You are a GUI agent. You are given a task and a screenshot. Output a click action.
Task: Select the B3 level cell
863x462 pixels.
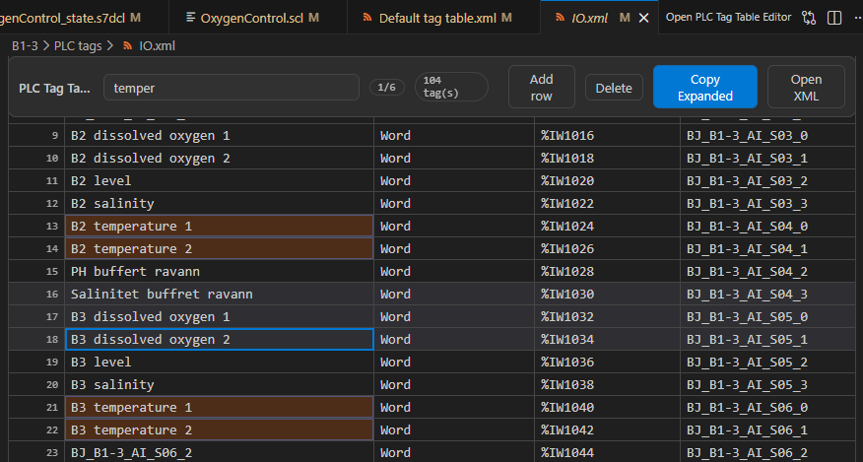coord(219,362)
